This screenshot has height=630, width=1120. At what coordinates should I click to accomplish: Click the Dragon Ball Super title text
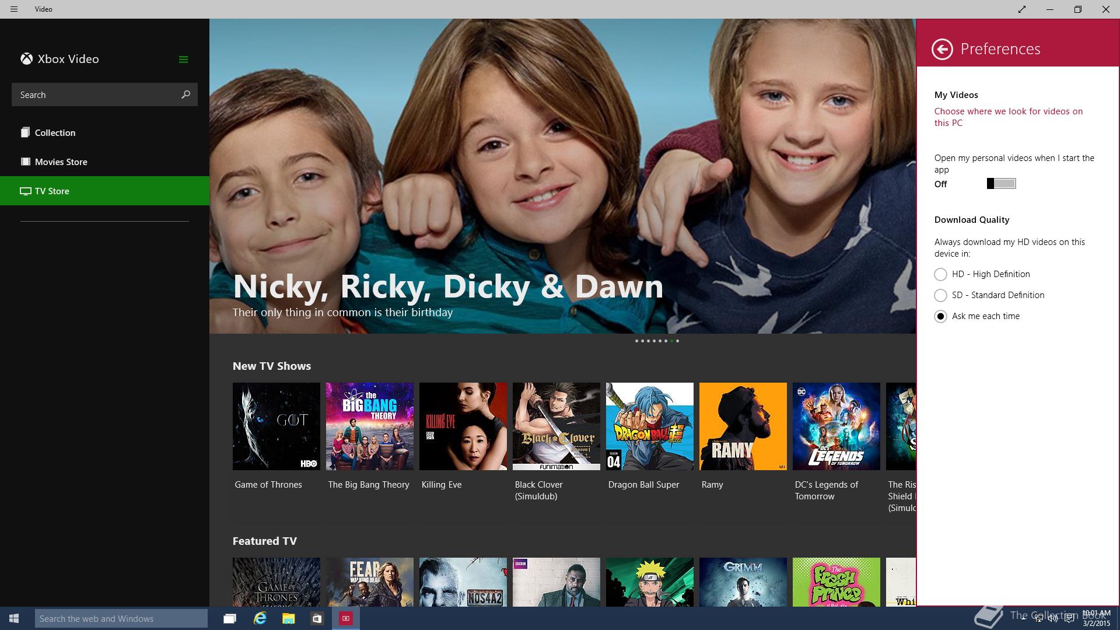(x=643, y=485)
